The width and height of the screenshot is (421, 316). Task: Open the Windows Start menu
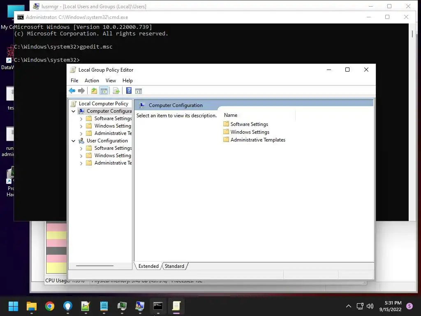pyautogui.click(x=13, y=306)
